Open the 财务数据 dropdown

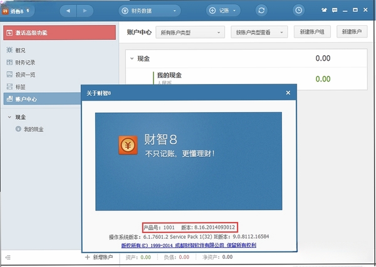tap(150, 11)
